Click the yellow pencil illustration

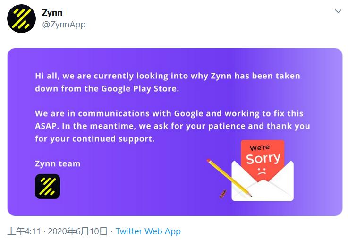[229, 177]
